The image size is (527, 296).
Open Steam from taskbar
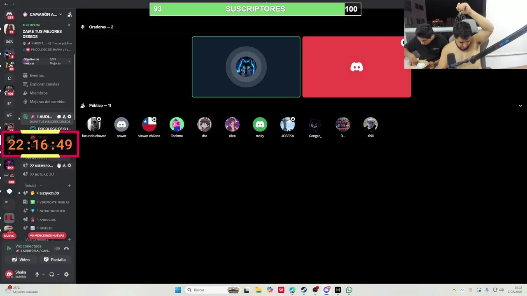pyautogui.click(x=304, y=290)
